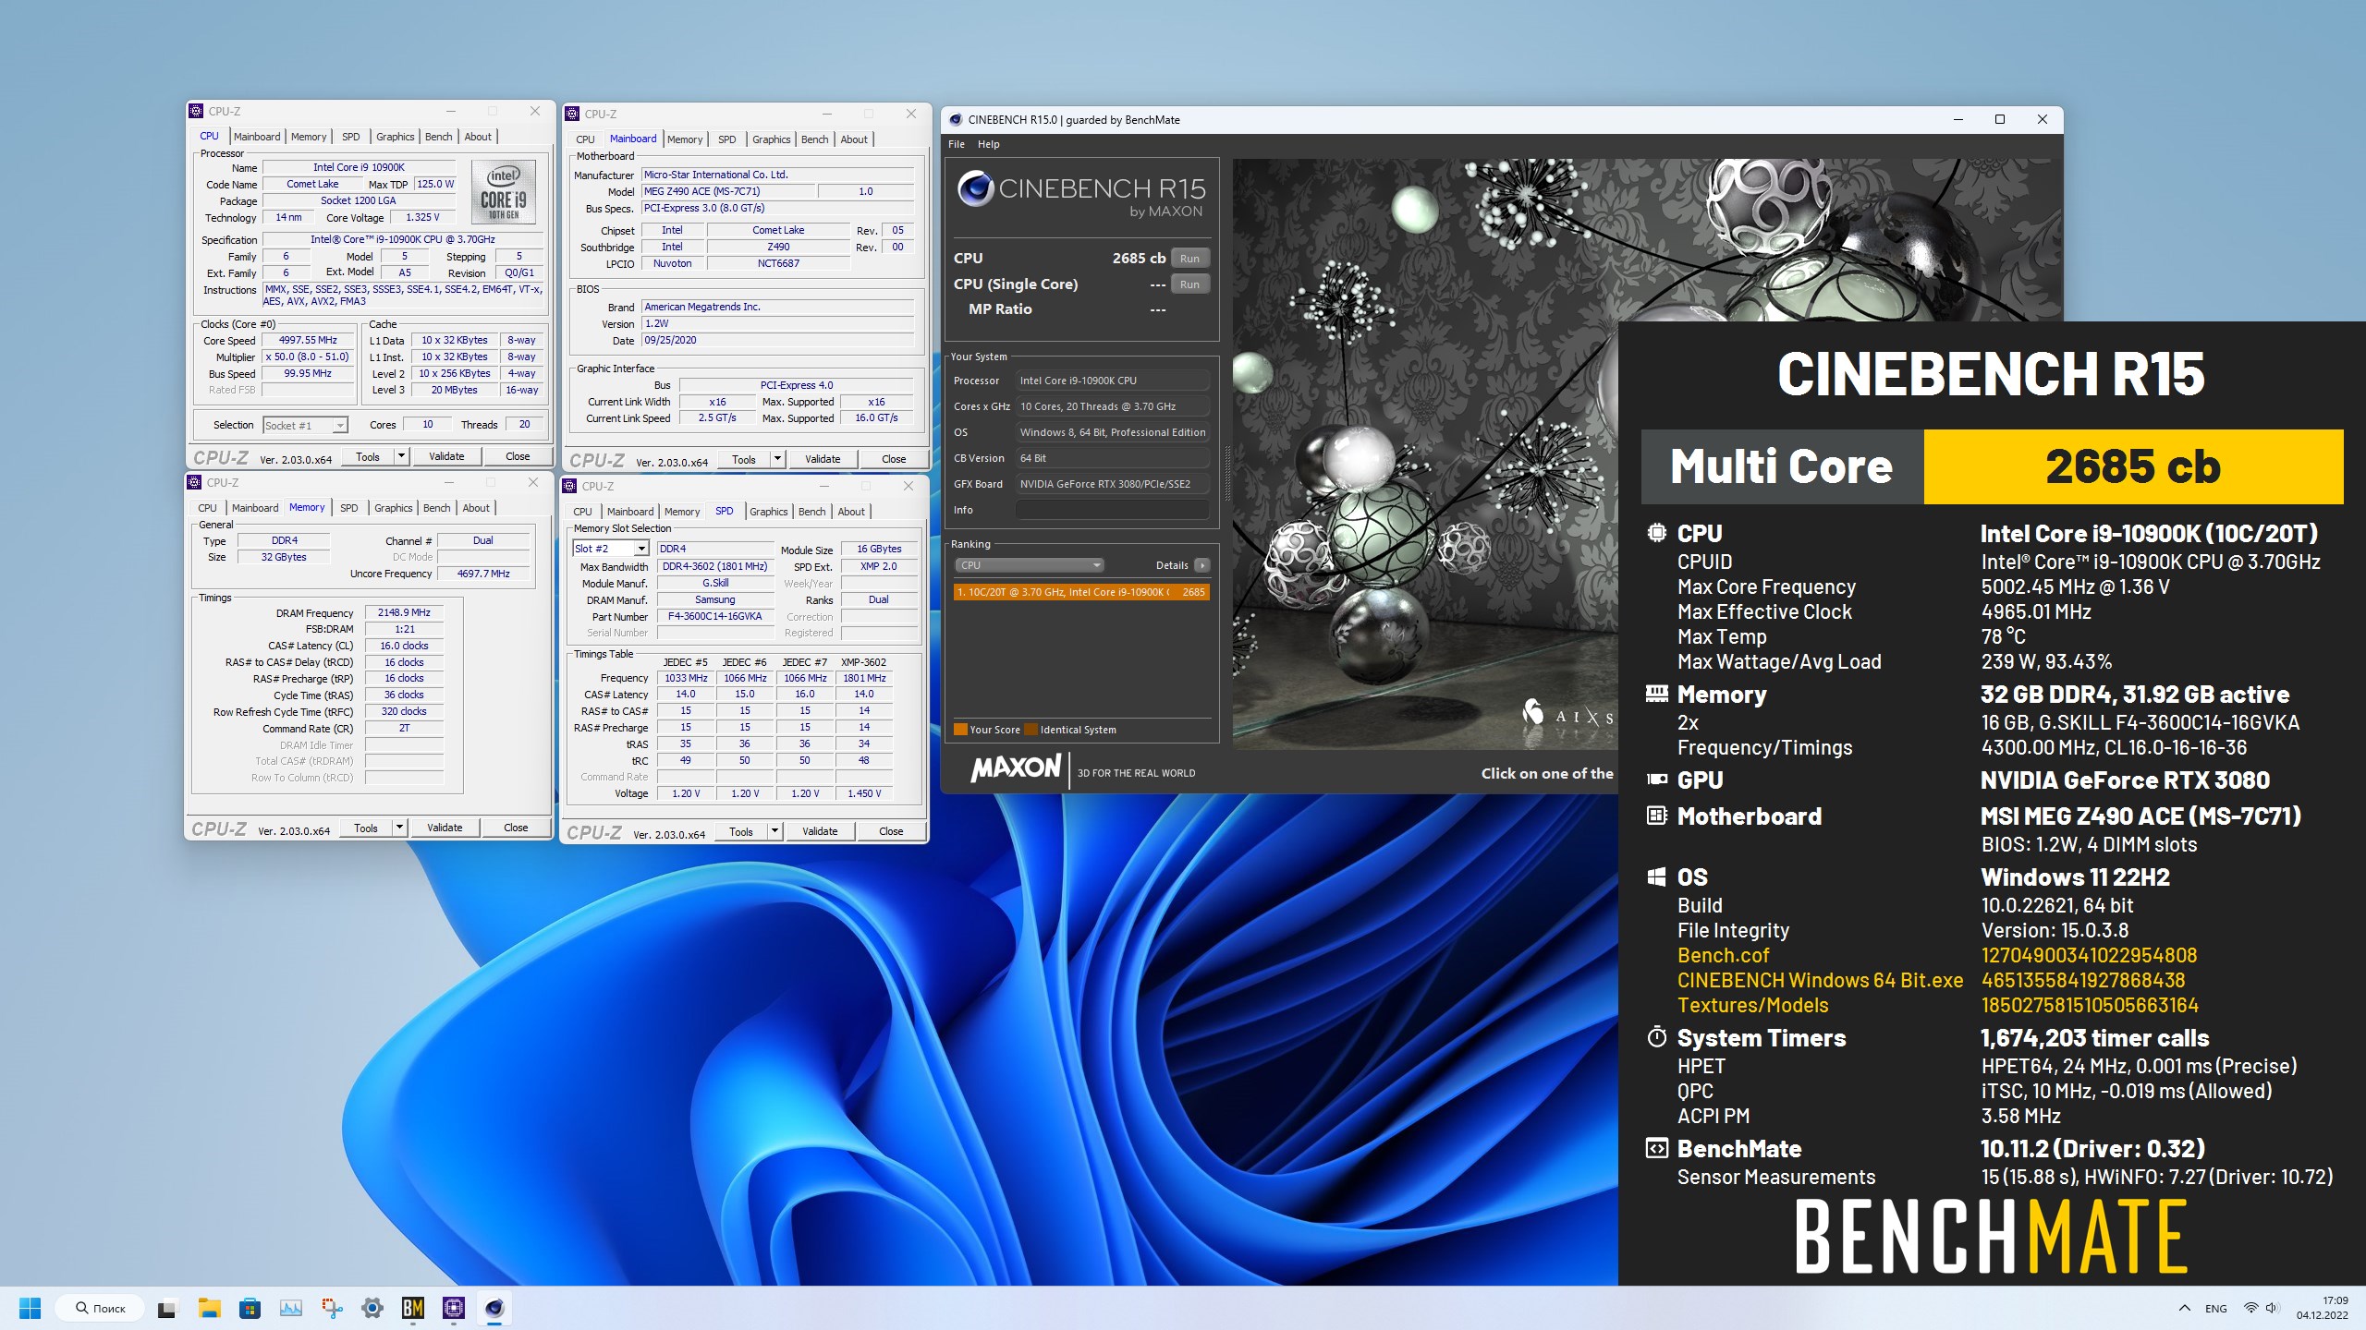The height and width of the screenshot is (1330, 2366).
Task: Click the MEG Z490 ACE model field
Action: click(728, 191)
